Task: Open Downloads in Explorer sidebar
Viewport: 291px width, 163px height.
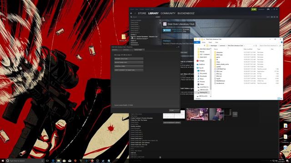Action: tap(202, 76)
